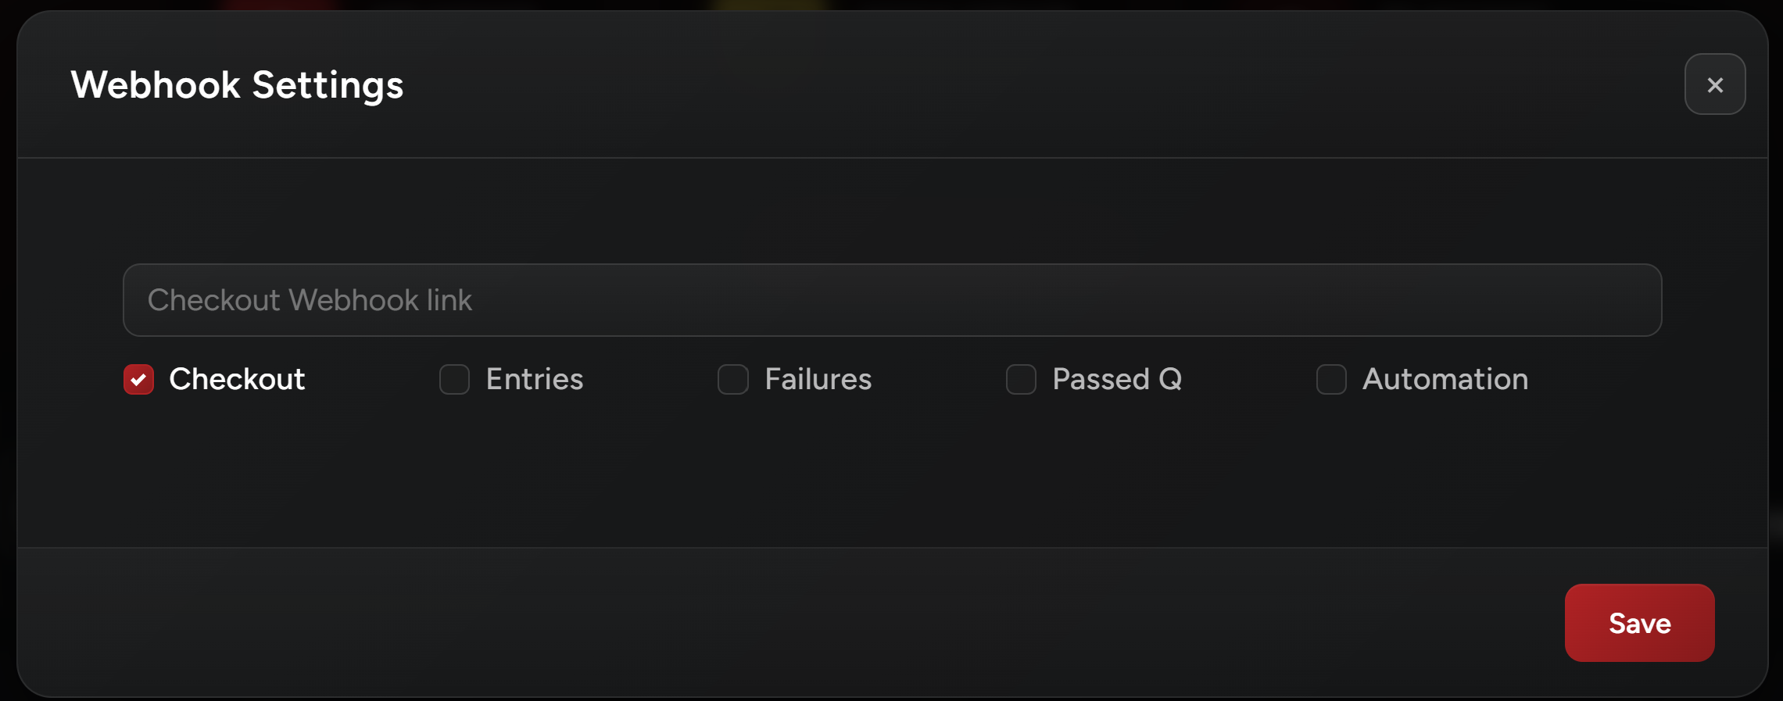1783x701 pixels.
Task: Check the Passed Q checkbox
Action: (x=1020, y=380)
